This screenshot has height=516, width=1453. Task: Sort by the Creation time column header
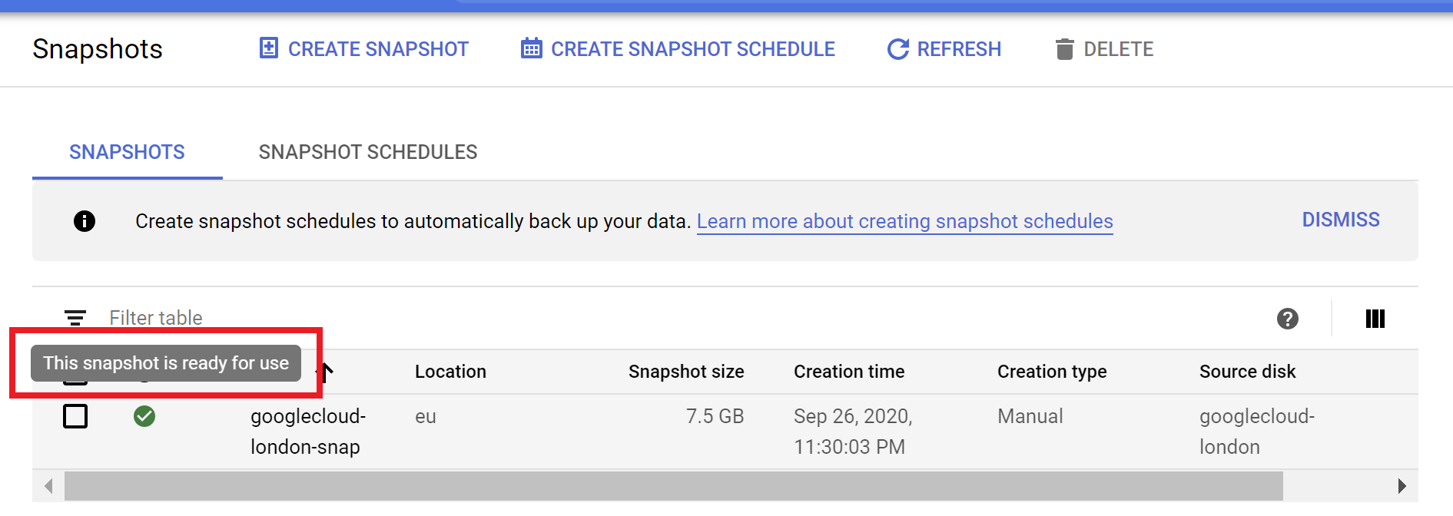click(x=848, y=372)
